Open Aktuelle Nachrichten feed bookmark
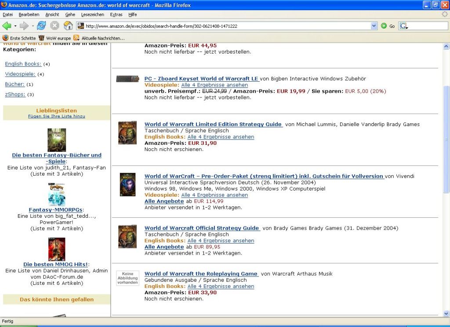 (x=99, y=38)
